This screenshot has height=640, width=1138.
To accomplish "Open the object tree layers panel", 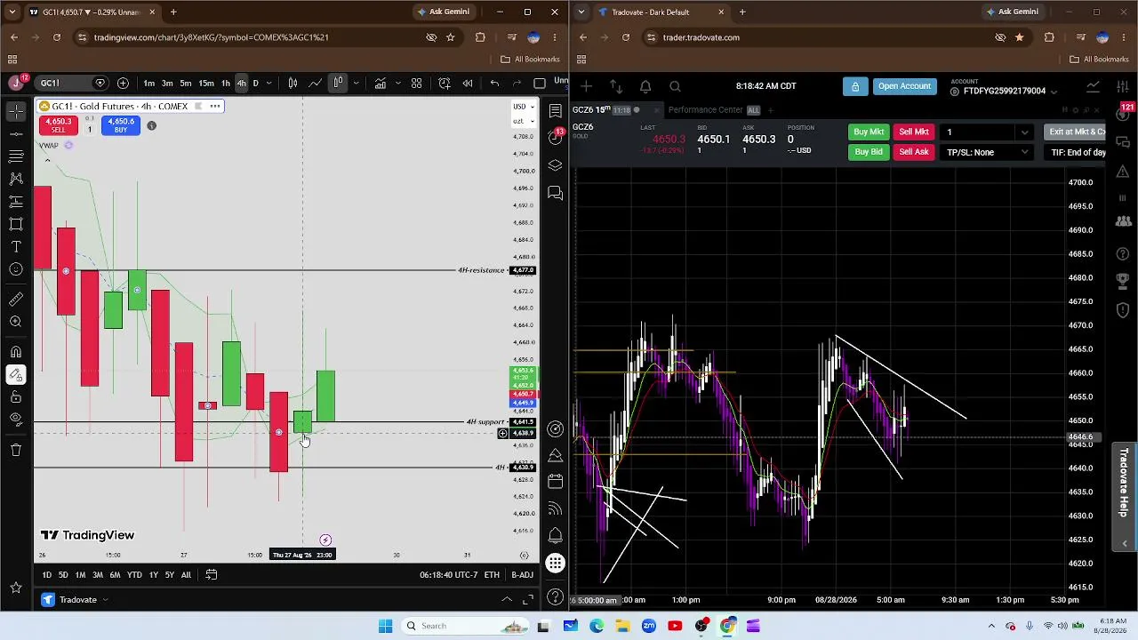I will pos(556,165).
